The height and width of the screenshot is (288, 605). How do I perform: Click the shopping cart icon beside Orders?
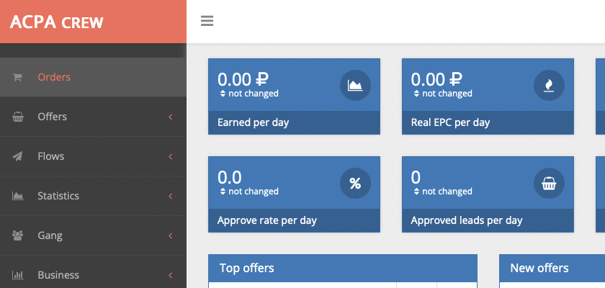[x=18, y=77]
